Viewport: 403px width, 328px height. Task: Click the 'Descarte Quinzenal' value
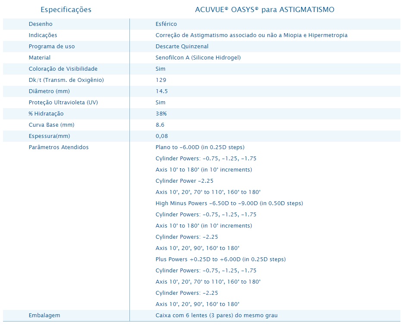coord(182,47)
